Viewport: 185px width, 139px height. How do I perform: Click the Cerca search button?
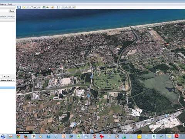[x=12, y=11]
